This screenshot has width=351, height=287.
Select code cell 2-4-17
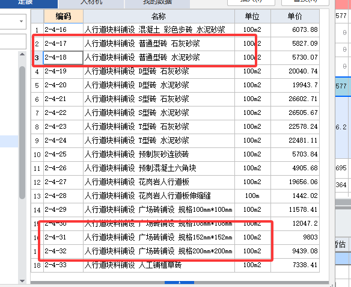[63, 43]
